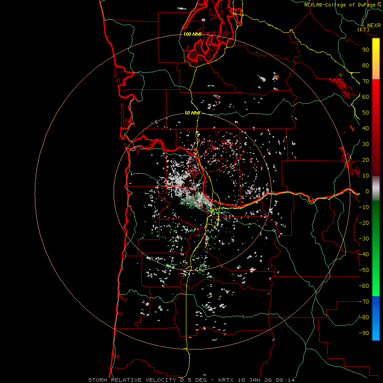This screenshot has width=383, height=383.
Task: Click the 50 value on velocity scale
Action: tap(366, 113)
